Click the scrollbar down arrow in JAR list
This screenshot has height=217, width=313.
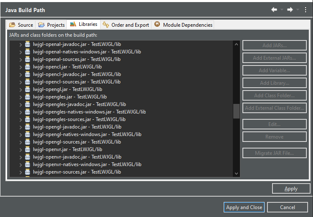point(236,173)
